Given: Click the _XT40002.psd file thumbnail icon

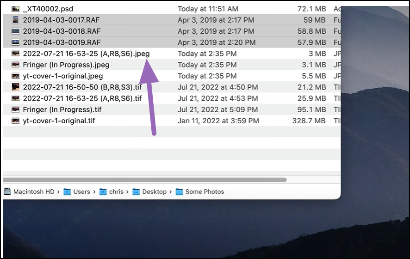Looking at the screenshot, I should coord(15,9).
